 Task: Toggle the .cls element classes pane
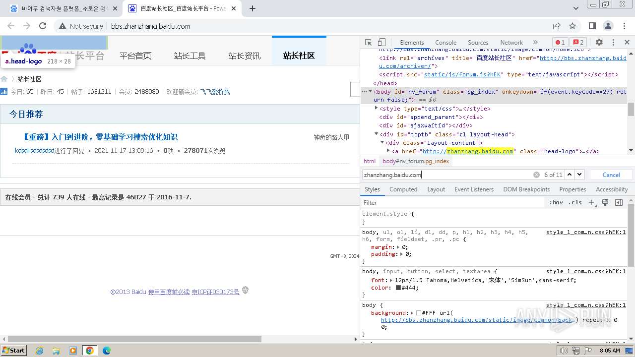575,202
